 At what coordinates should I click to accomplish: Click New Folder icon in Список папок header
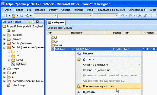pyautogui.click(x=29, y=22)
